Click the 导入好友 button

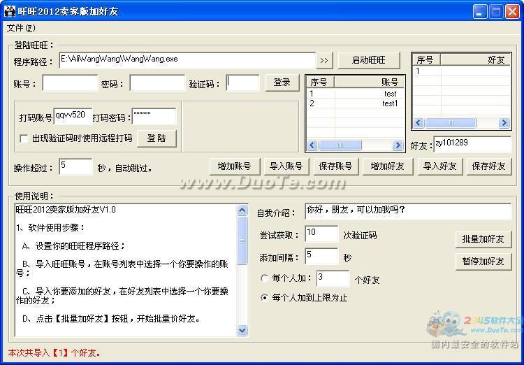[439, 166]
